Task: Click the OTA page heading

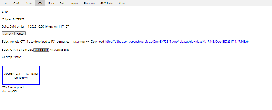Action: [5, 12]
